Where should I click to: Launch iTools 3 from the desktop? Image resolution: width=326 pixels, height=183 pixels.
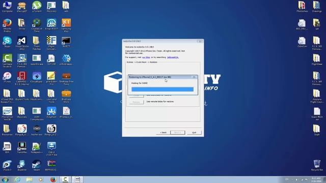(7, 165)
